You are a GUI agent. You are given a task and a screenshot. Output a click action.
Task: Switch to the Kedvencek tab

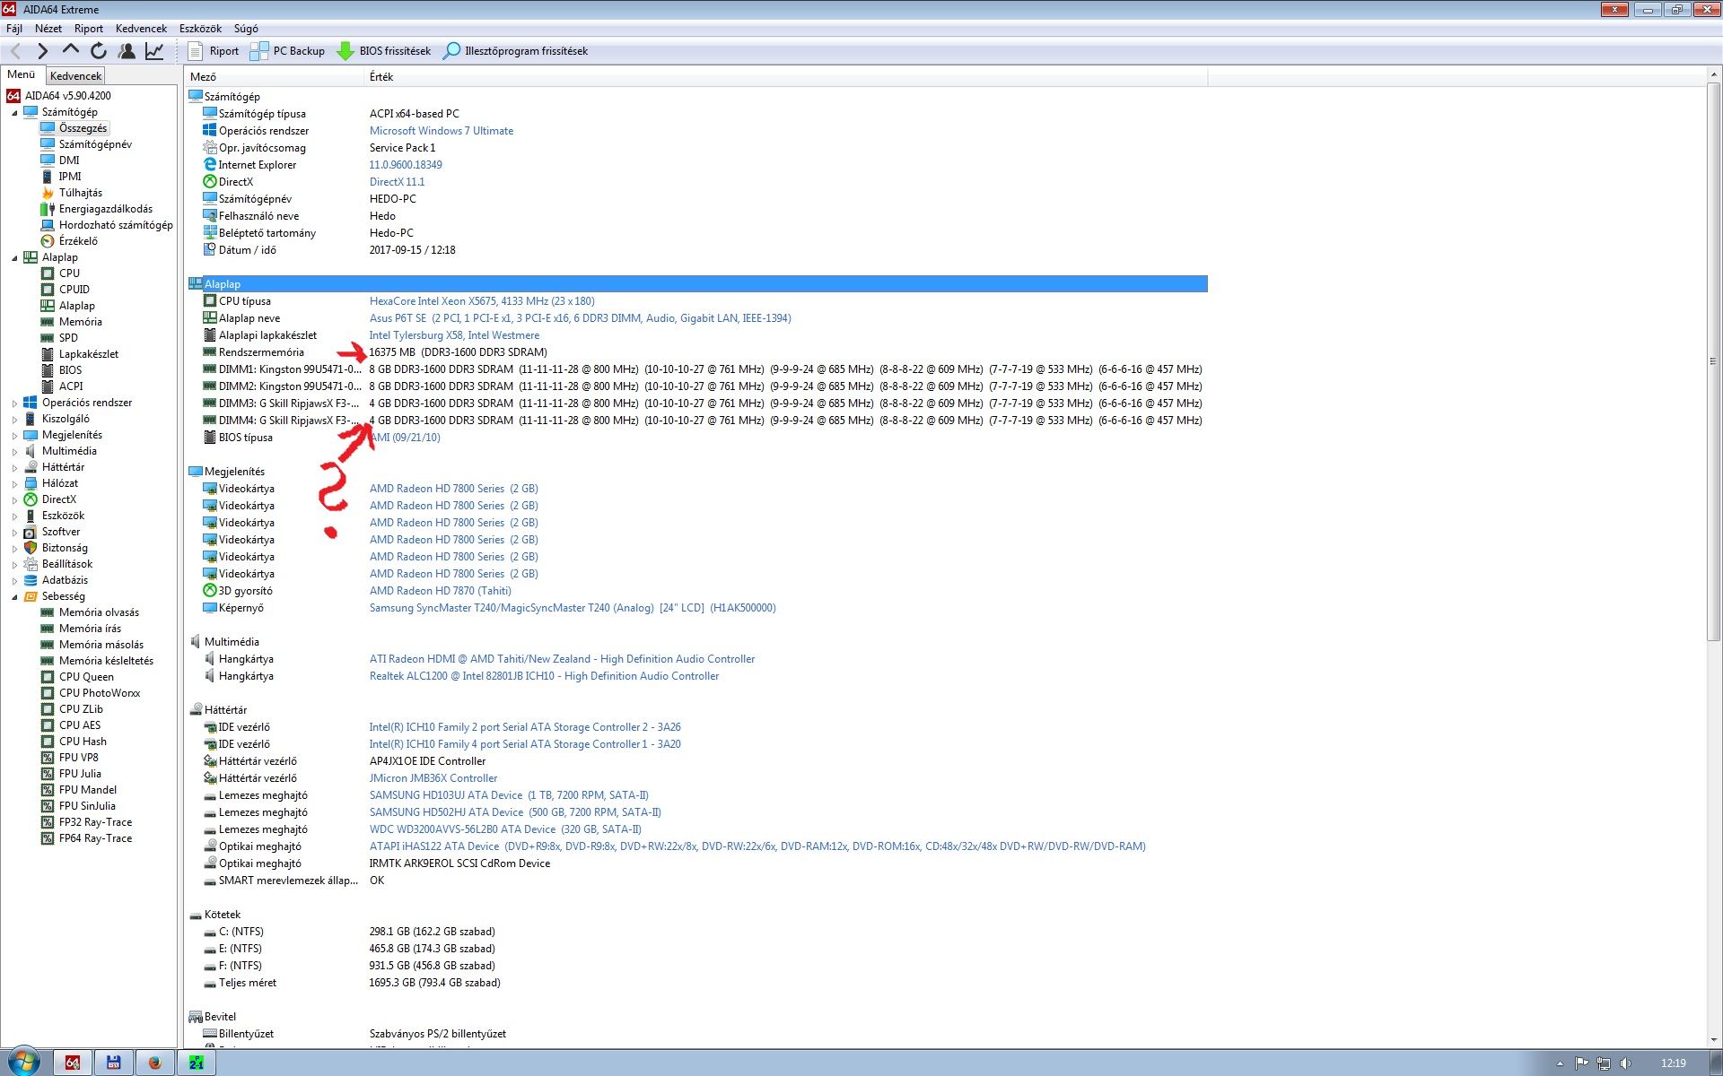(x=75, y=75)
